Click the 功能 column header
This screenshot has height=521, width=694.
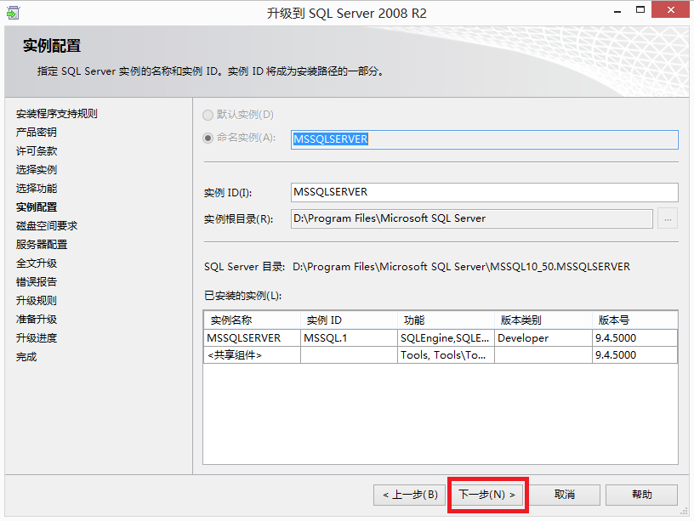pos(446,320)
